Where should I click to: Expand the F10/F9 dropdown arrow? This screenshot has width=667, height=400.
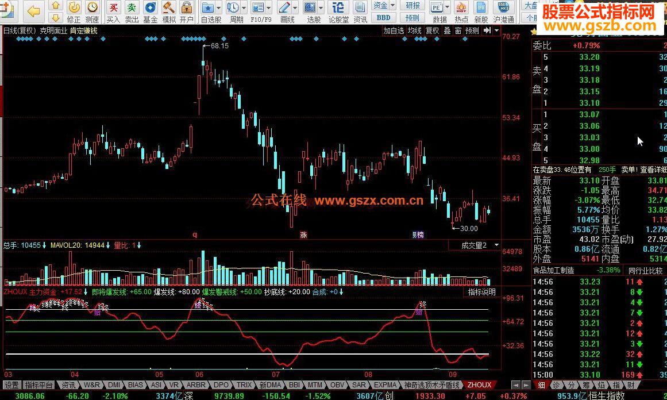[x=269, y=8]
